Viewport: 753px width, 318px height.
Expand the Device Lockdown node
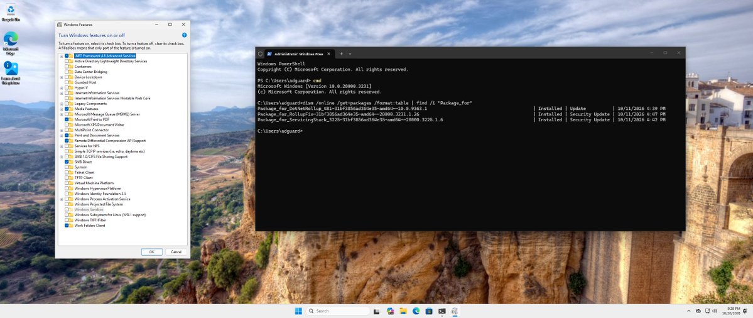(62, 77)
